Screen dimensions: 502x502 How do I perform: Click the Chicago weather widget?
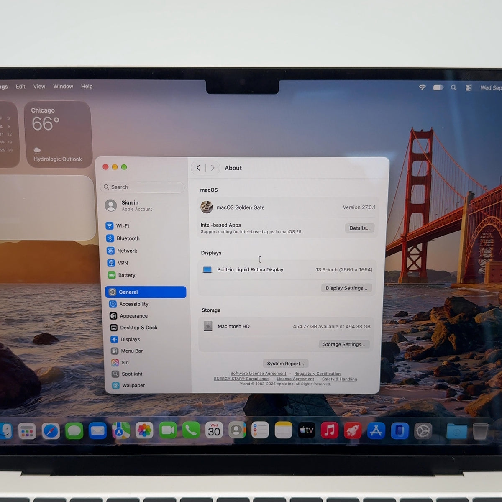click(x=58, y=134)
